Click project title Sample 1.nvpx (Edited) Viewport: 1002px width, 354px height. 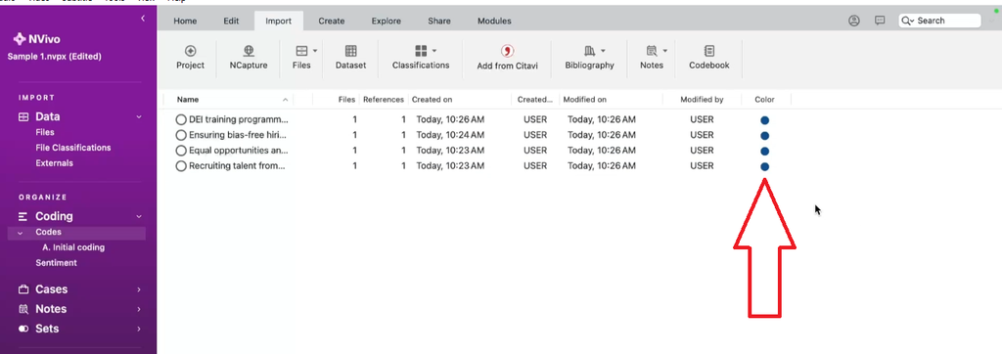[55, 57]
